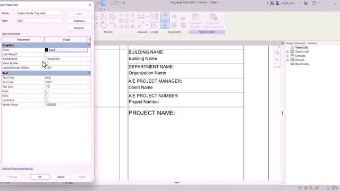Click the Black color swatch value

[x=66, y=50]
